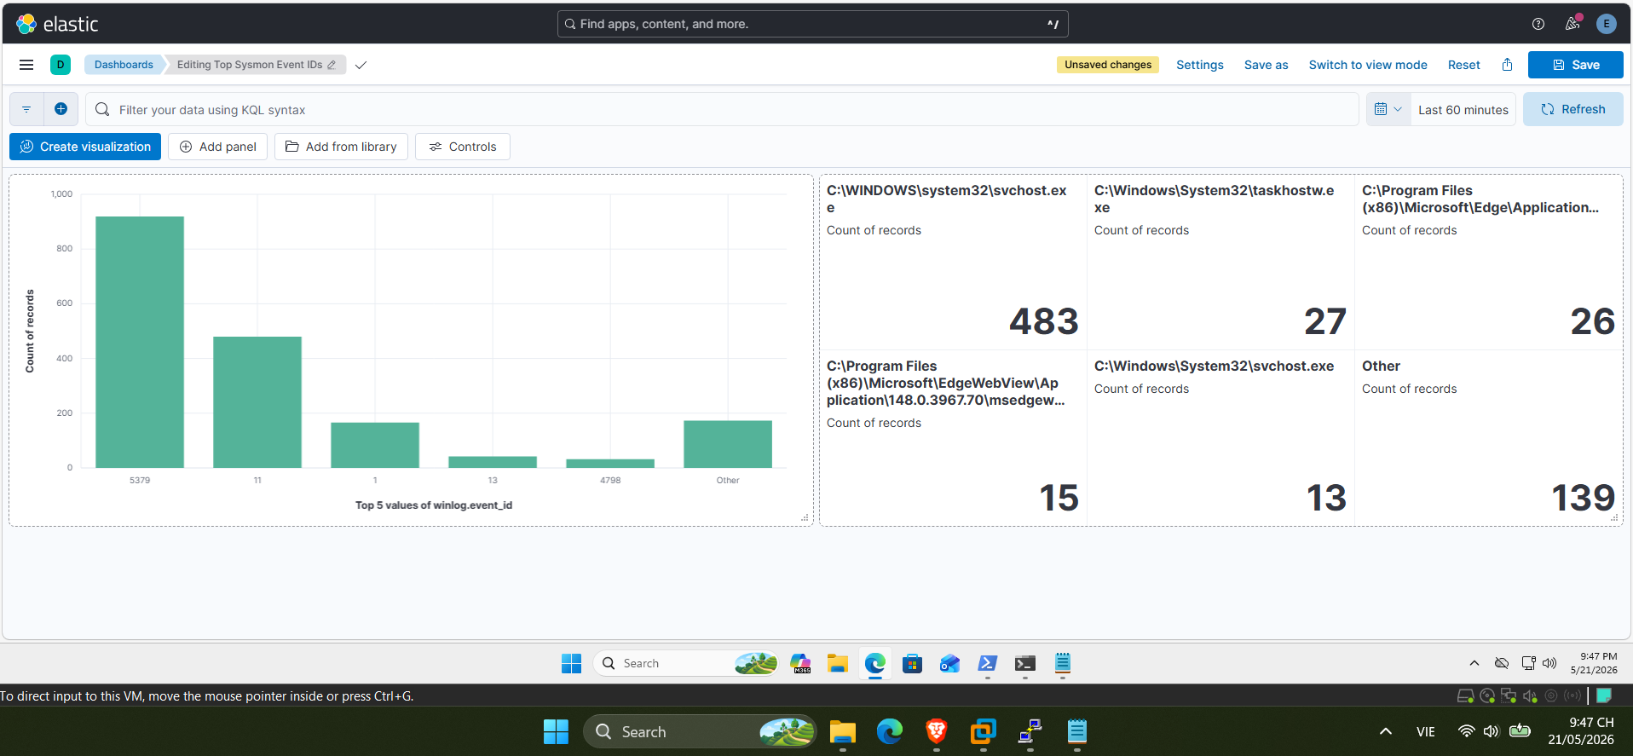
Task: Edit the dashboard title pencil icon
Action: click(332, 65)
